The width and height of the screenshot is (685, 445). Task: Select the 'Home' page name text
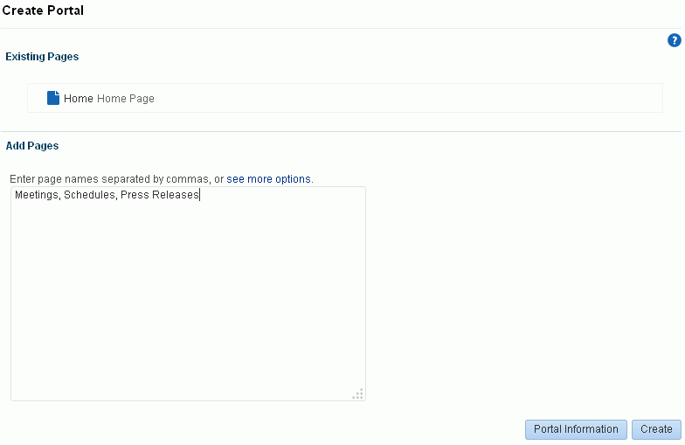tap(79, 98)
